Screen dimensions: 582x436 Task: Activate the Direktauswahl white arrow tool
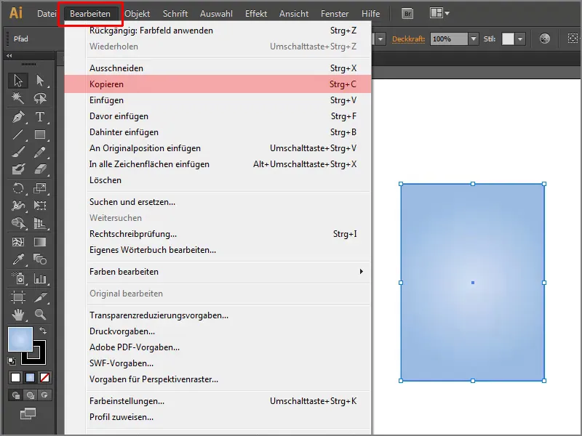[x=41, y=78]
